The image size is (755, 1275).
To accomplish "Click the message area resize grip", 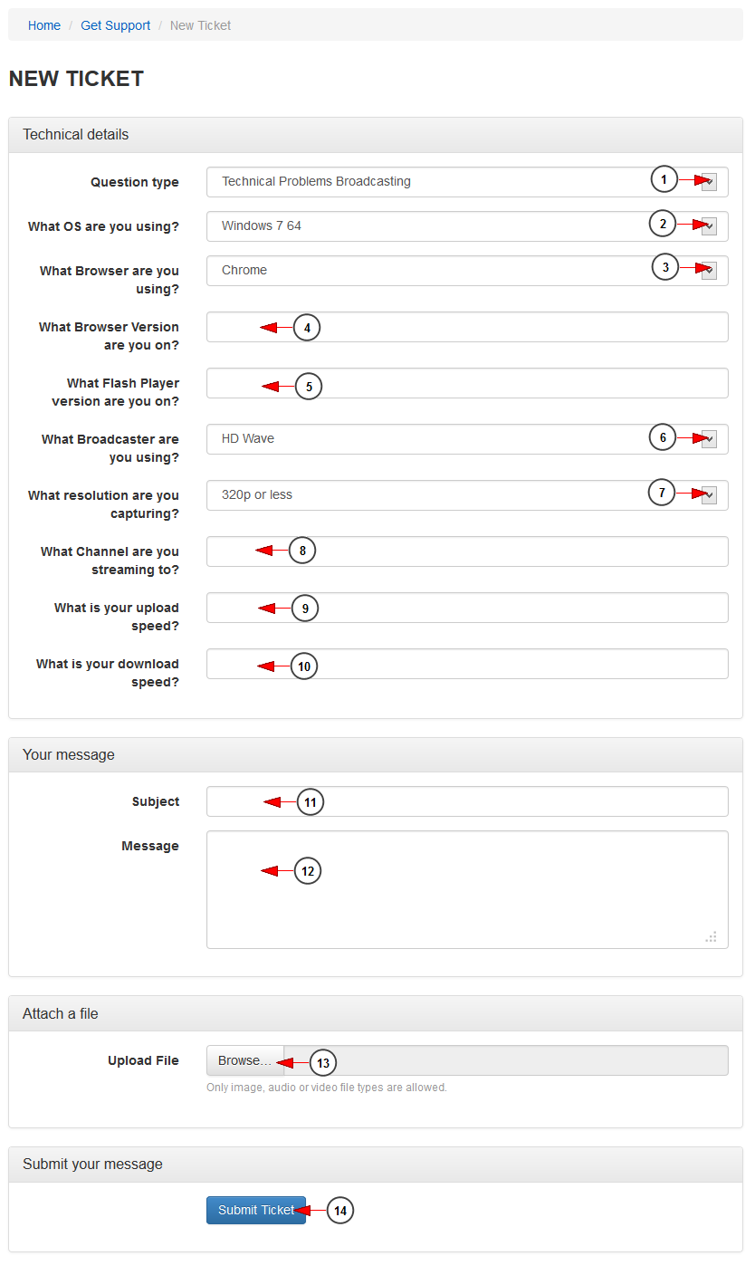I will [712, 937].
